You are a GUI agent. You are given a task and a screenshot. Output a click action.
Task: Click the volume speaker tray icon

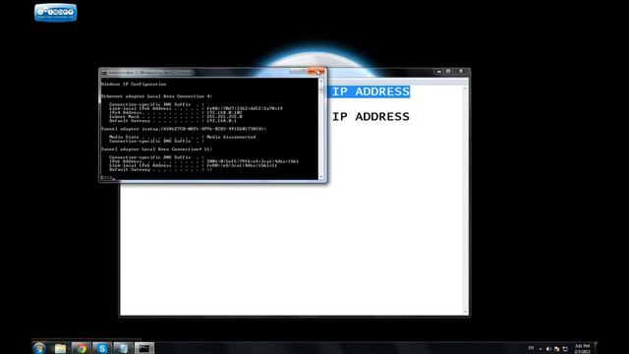[x=548, y=349]
